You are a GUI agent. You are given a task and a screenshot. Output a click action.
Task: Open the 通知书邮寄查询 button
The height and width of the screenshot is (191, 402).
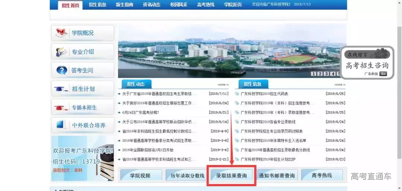point(277,175)
